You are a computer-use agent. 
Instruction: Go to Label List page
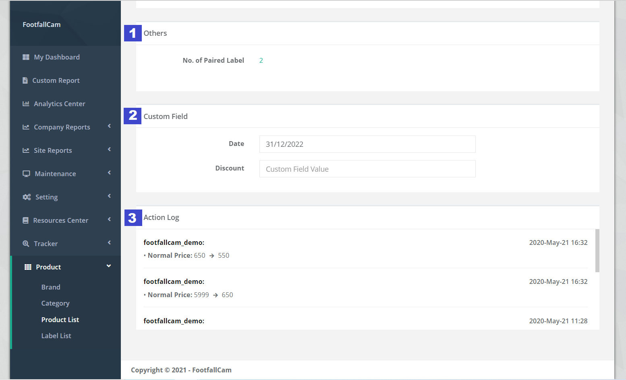click(x=56, y=336)
